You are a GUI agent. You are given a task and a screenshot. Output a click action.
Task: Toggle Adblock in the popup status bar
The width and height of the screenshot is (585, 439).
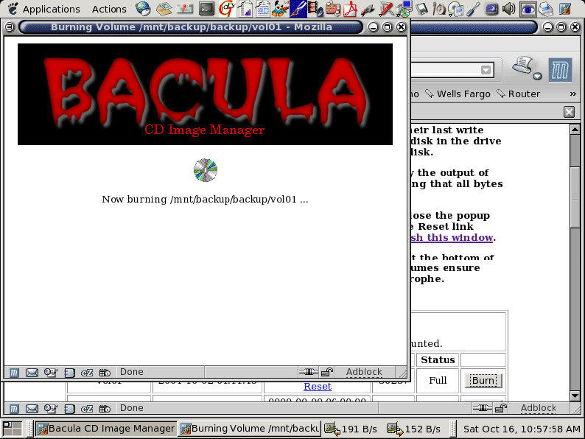364,373
